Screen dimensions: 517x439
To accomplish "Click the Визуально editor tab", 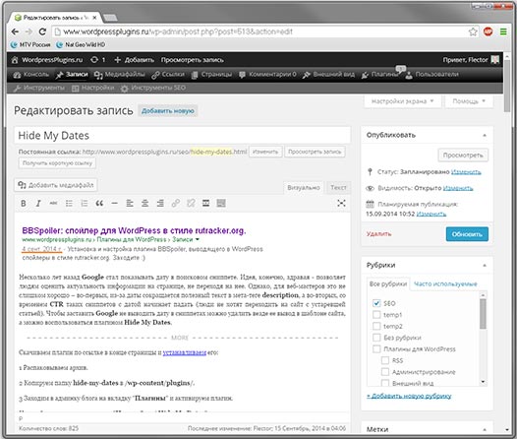I will pyautogui.click(x=304, y=187).
